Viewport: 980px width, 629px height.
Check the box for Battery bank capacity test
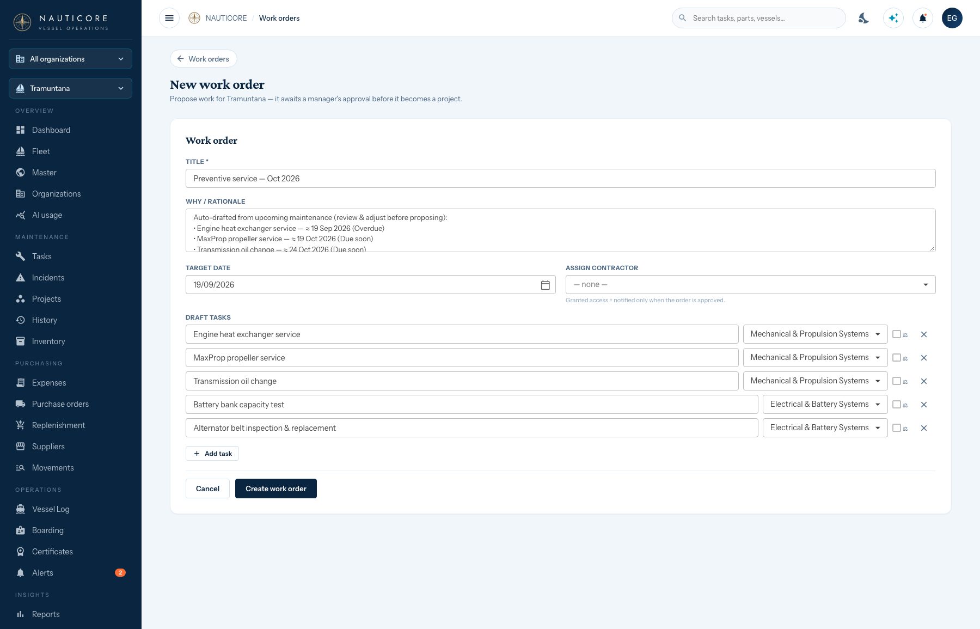[896, 405]
